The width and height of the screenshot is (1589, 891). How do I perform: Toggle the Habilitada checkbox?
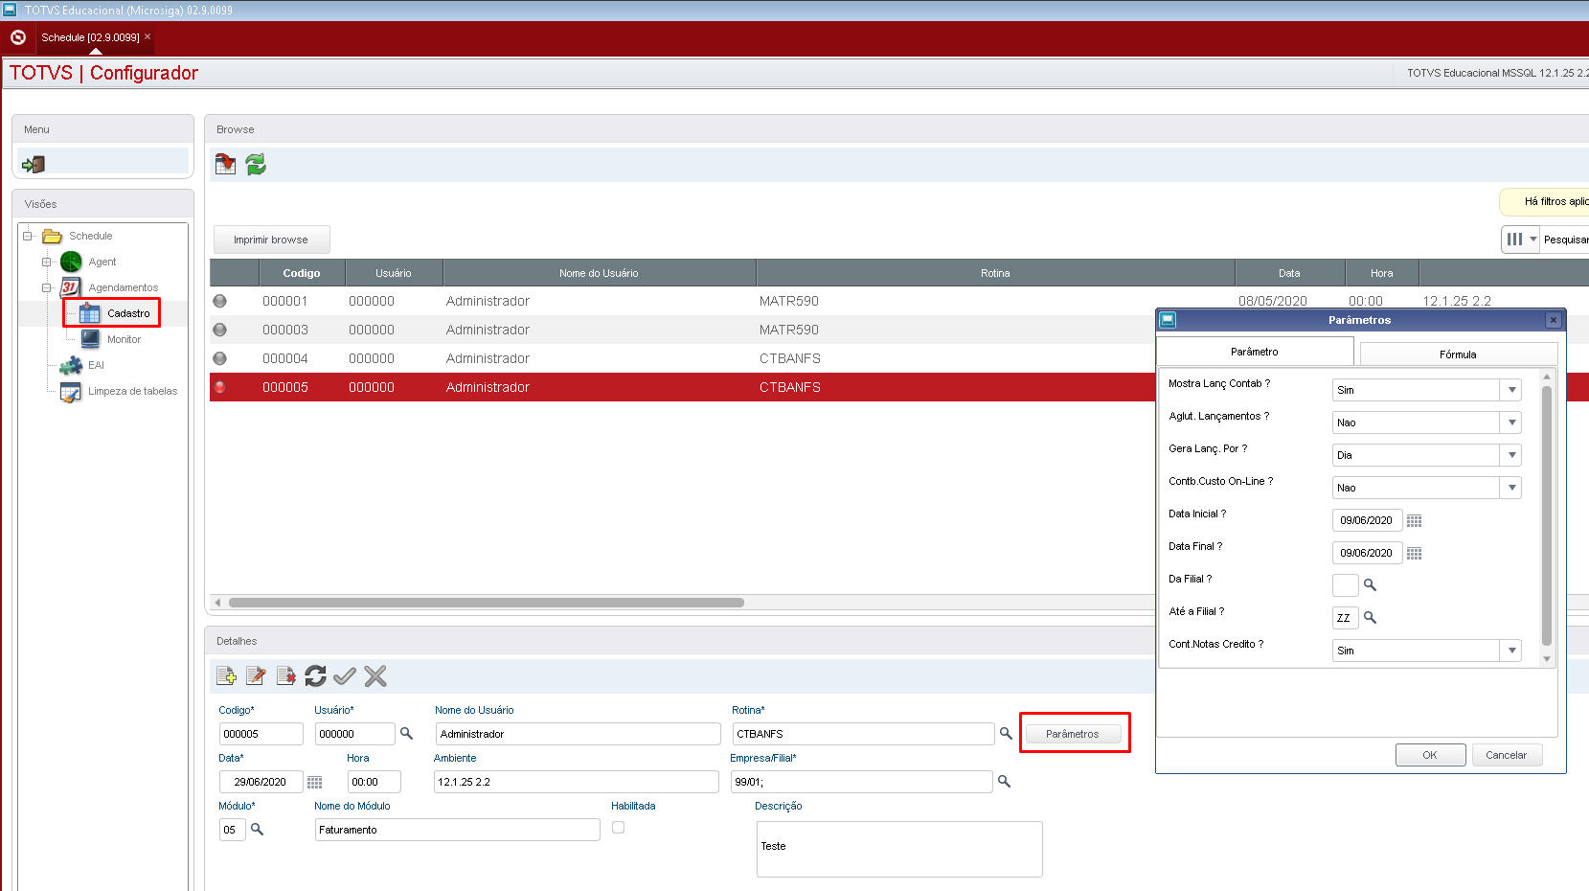[x=619, y=828]
